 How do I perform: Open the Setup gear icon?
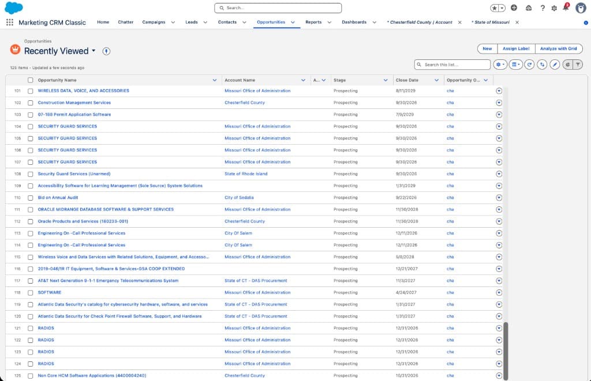point(554,8)
